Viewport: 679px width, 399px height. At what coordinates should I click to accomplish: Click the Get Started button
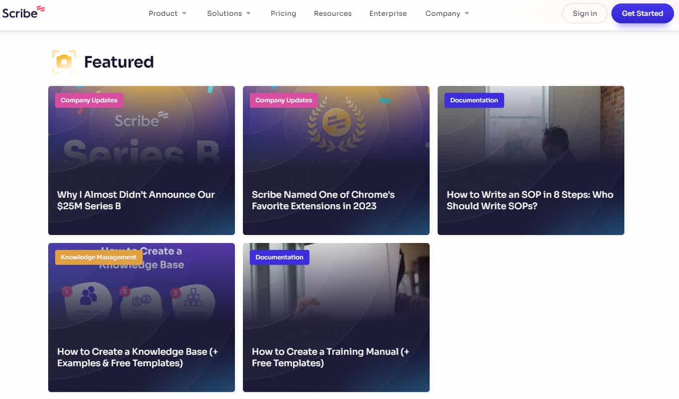(x=642, y=13)
